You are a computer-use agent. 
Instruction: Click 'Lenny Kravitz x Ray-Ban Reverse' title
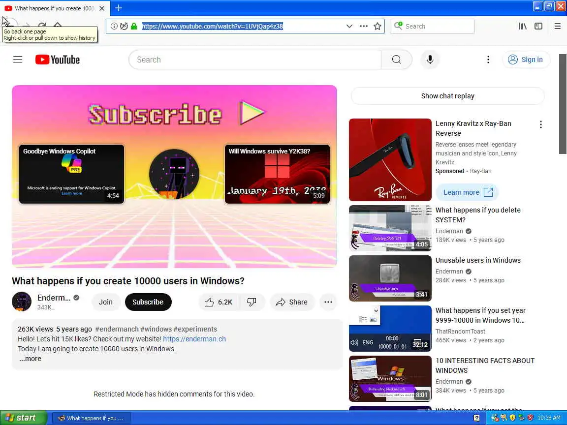473,128
